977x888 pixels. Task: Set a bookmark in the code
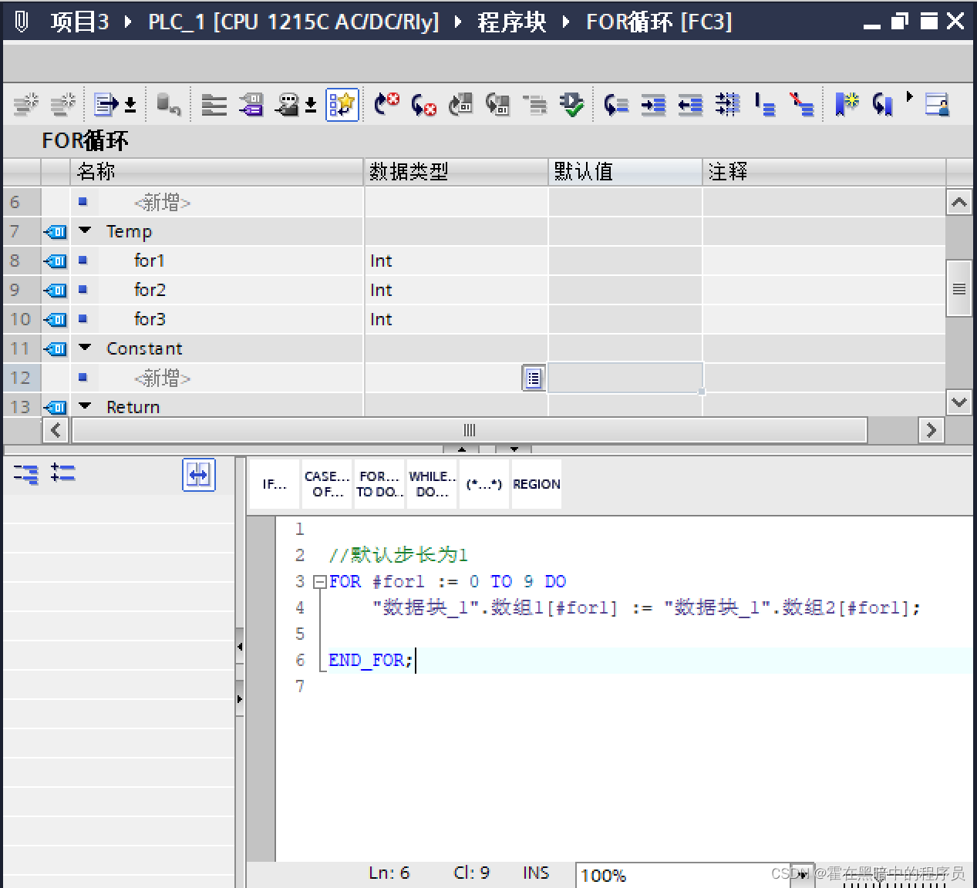click(846, 104)
